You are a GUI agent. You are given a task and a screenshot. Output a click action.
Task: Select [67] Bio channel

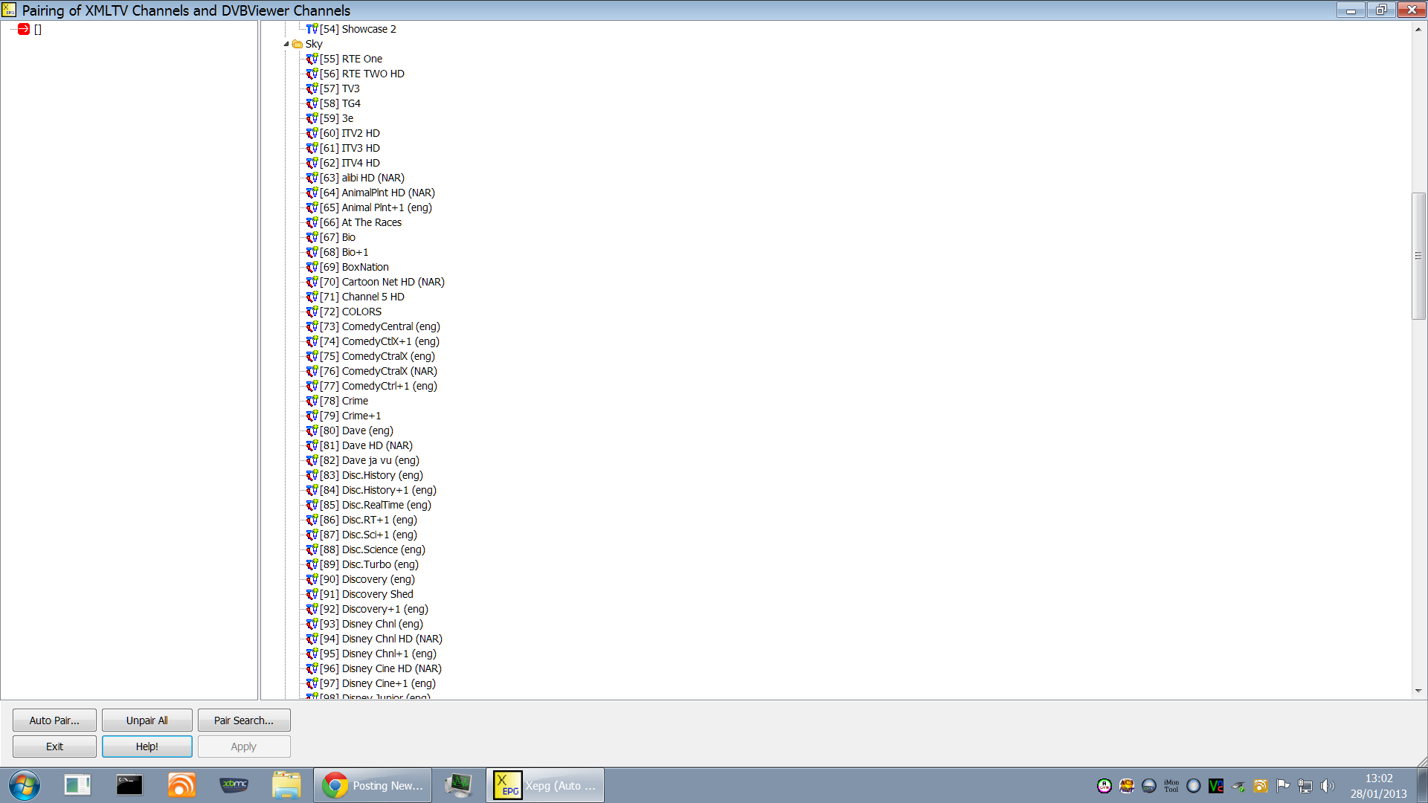pyautogui.click(x=338, y=237)
